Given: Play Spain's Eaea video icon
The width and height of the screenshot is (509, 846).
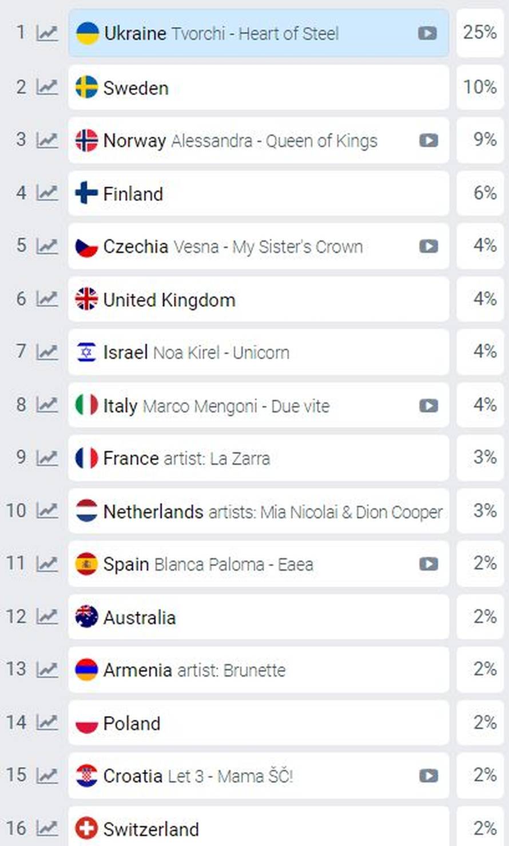Looking at the screenshot, I should click(428, 564).
